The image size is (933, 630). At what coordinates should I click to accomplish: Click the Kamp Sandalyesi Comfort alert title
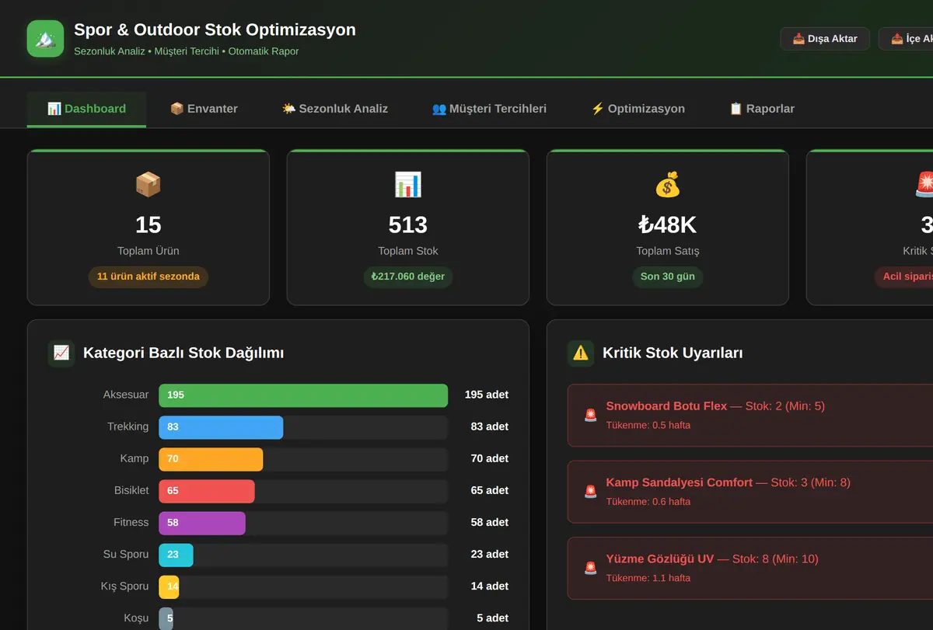pos(679,482)
